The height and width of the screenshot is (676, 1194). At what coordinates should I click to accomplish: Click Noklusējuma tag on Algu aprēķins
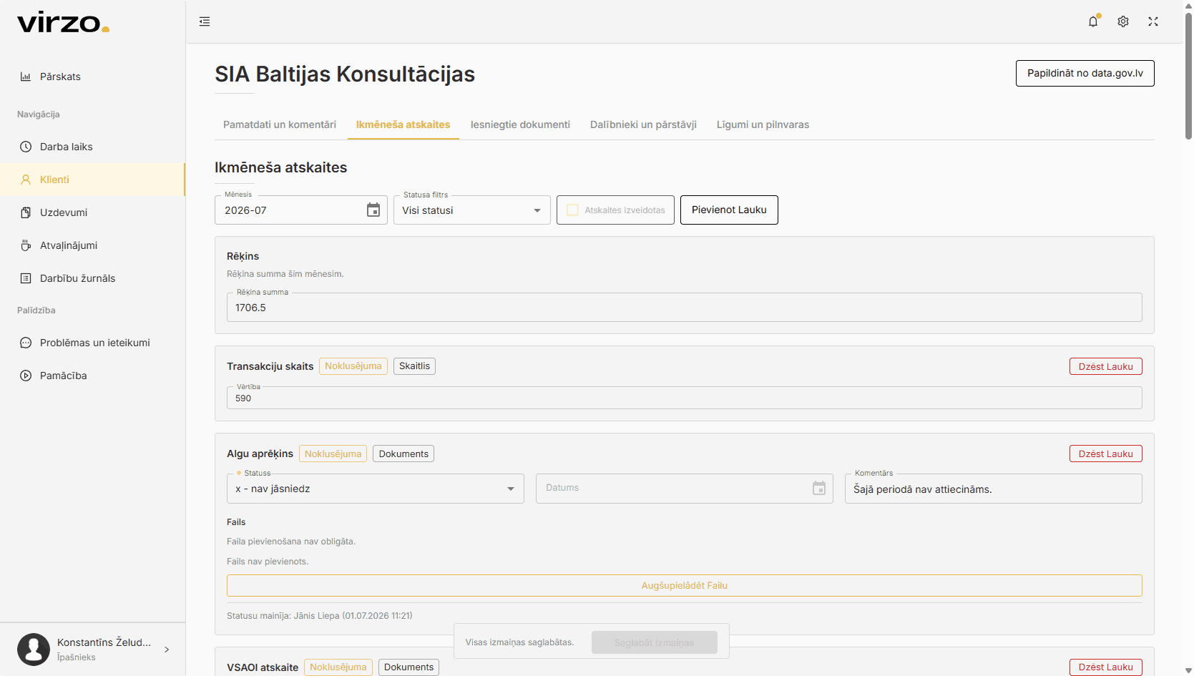(333, 454)
